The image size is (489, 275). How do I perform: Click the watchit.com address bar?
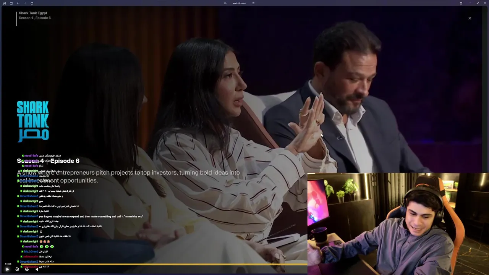click(x=239, y=3)
